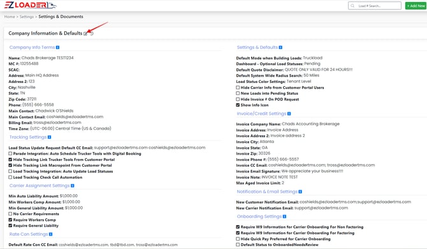Click info icon next to Tracking Settings
The image size is (427, 249).
tap(49, 137)
